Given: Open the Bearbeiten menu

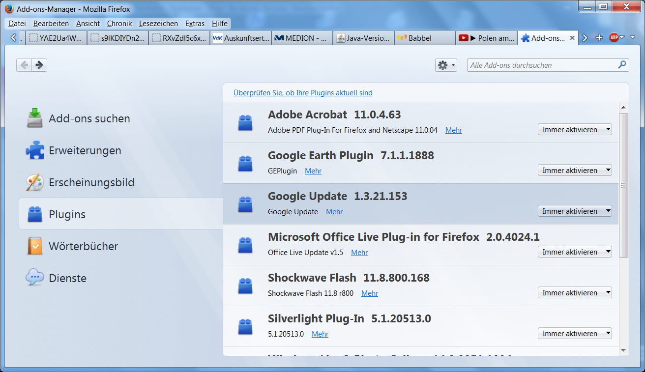Looking at the screenshot, I should click(x=51, y=23).
